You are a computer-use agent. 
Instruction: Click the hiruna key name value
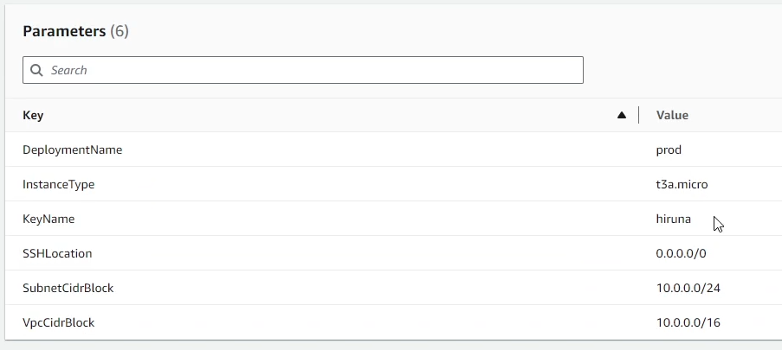click(674, 219)
